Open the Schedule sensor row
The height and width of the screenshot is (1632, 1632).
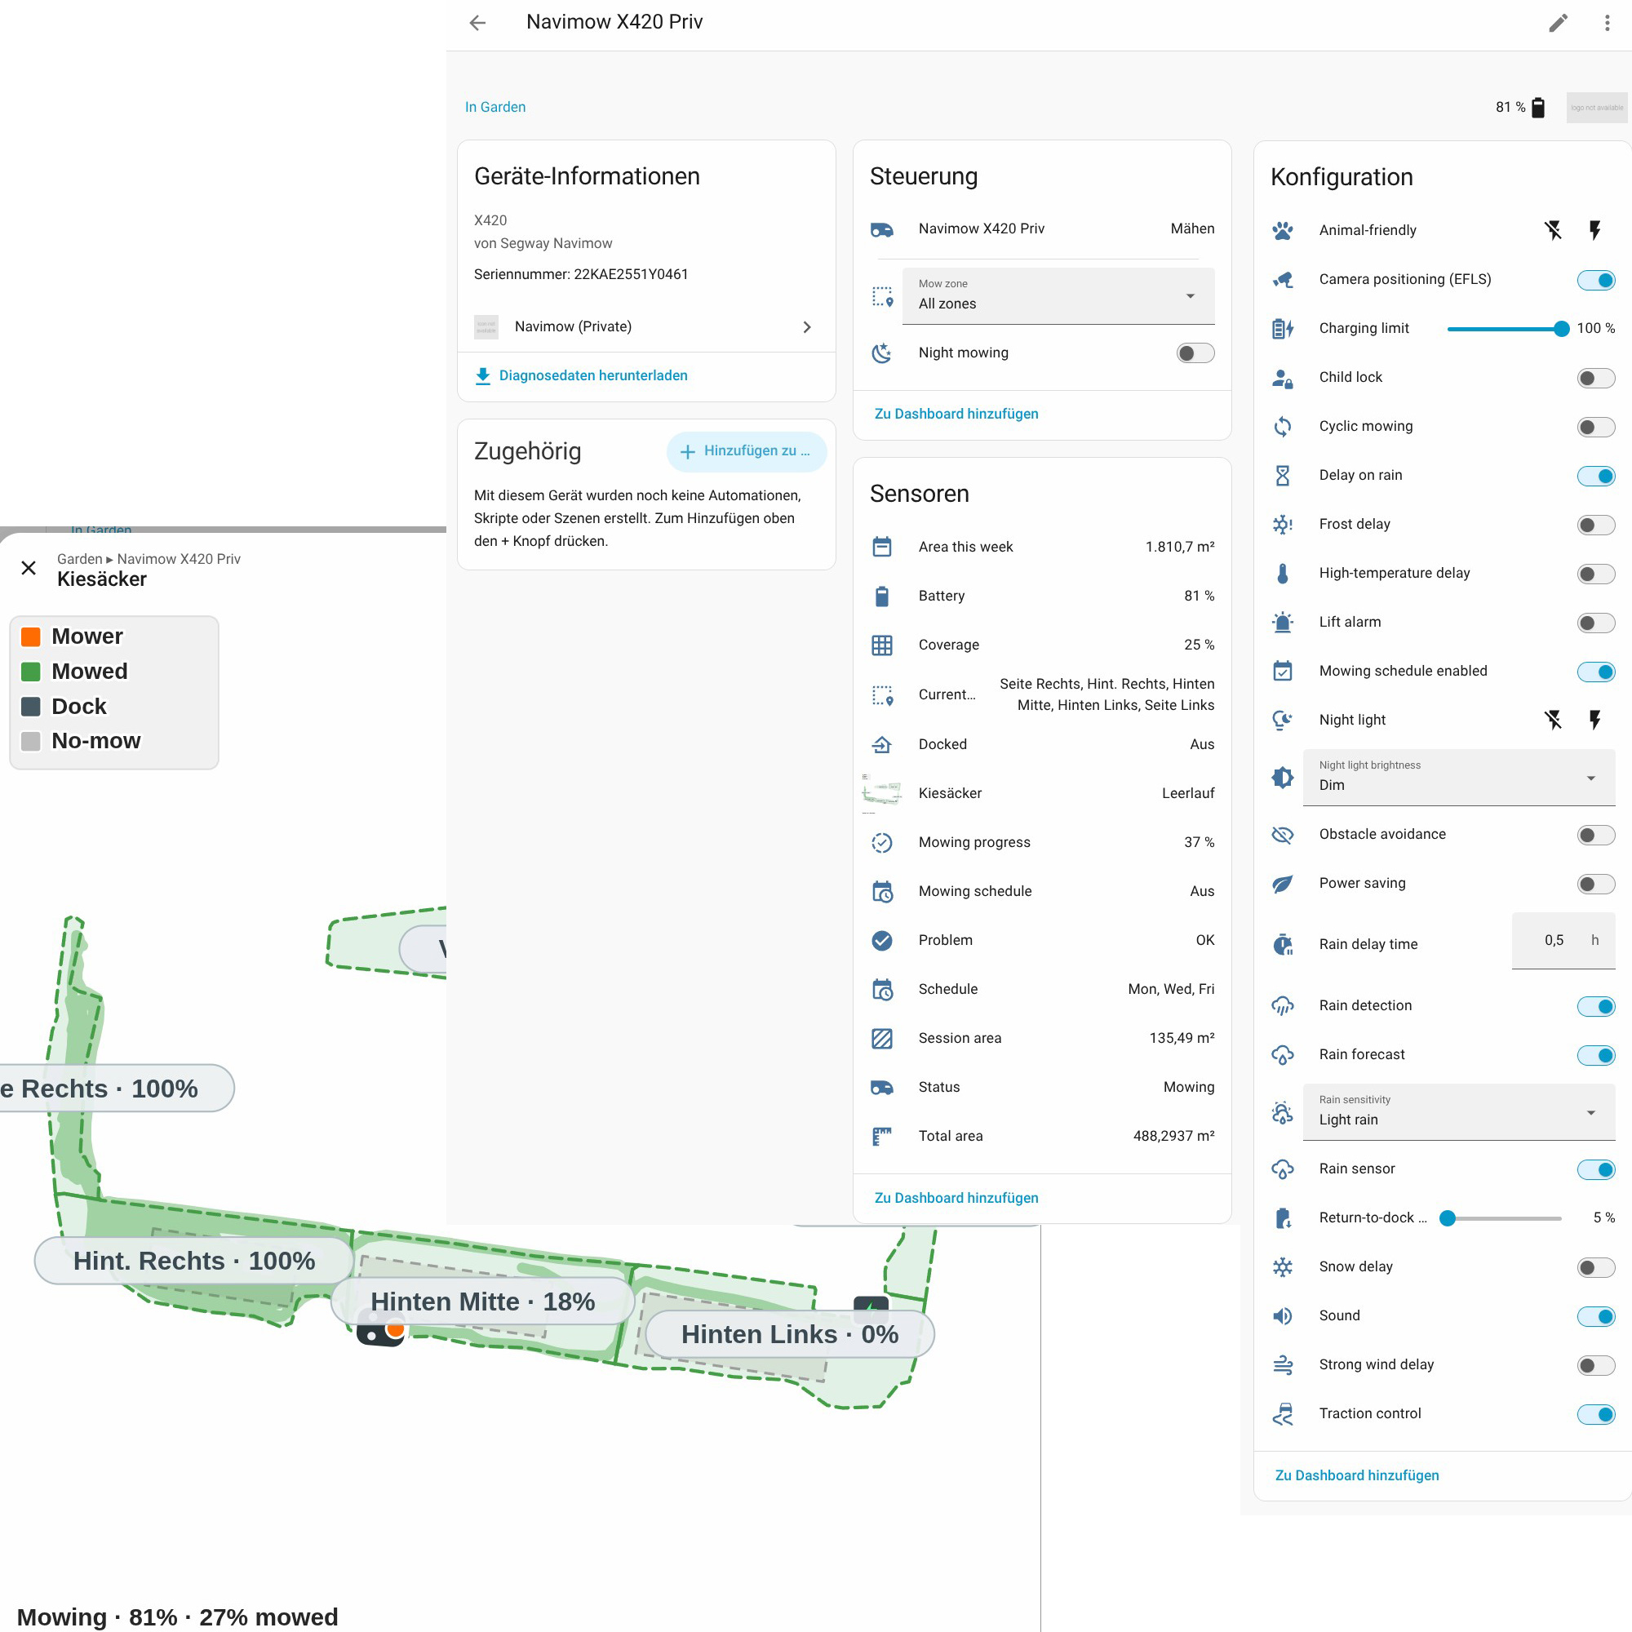(x=1042, y=989)
